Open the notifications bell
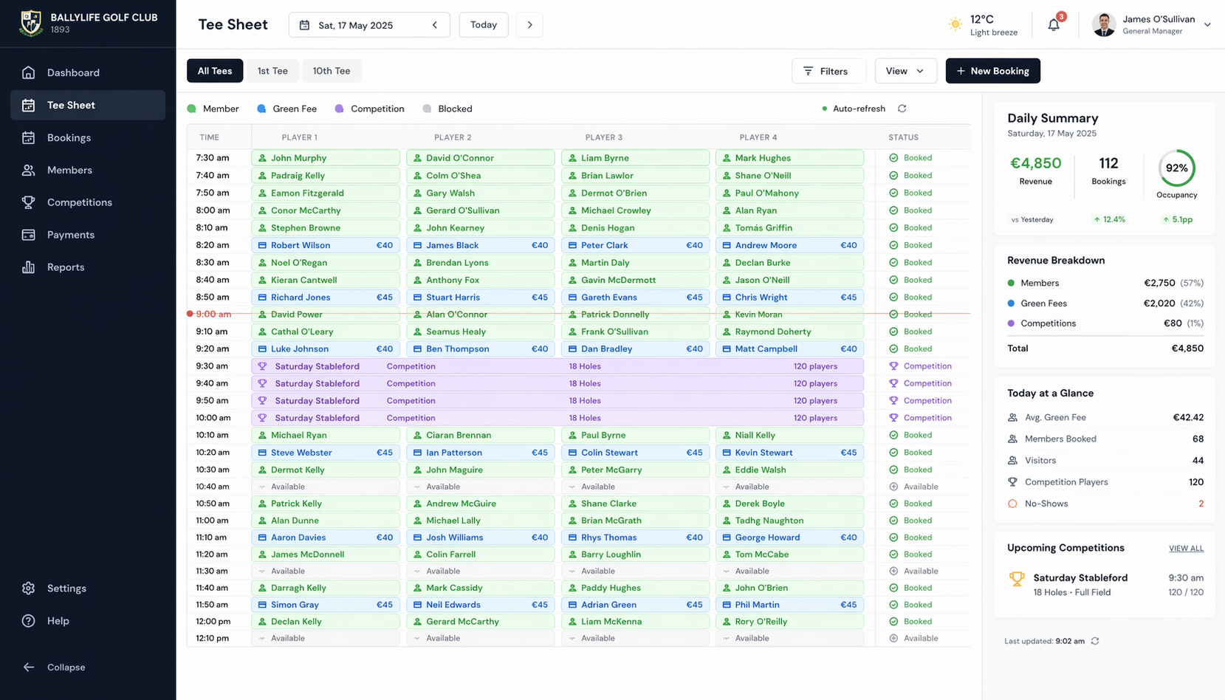Screen dimensions: 1225x700 (x=1053, y=24)
